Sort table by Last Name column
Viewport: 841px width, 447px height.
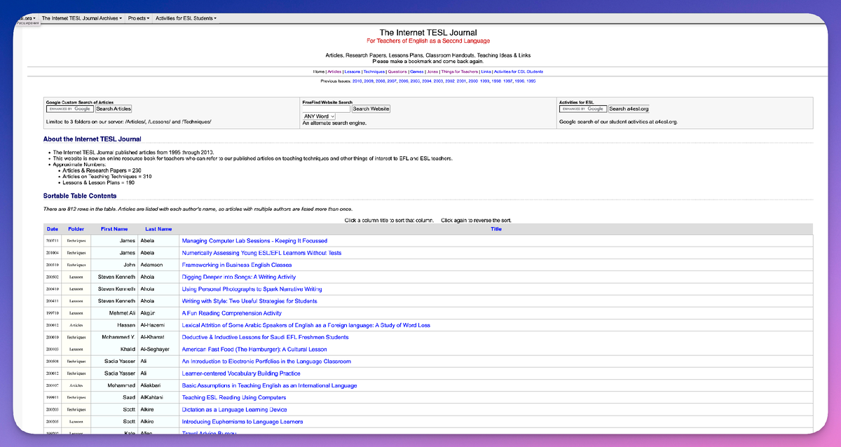point(158,229)
